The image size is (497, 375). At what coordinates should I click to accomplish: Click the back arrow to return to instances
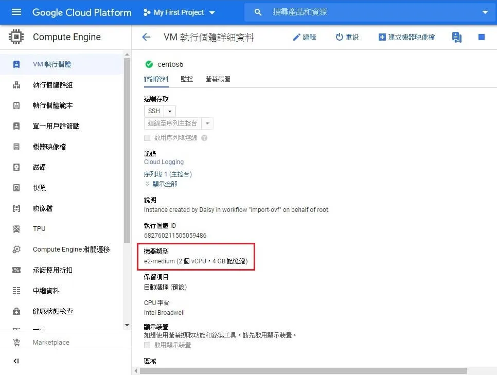146,37
